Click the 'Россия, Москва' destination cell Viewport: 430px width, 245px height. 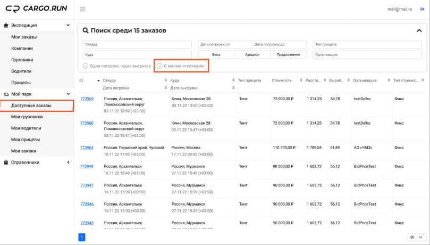(x=186, y=148)
